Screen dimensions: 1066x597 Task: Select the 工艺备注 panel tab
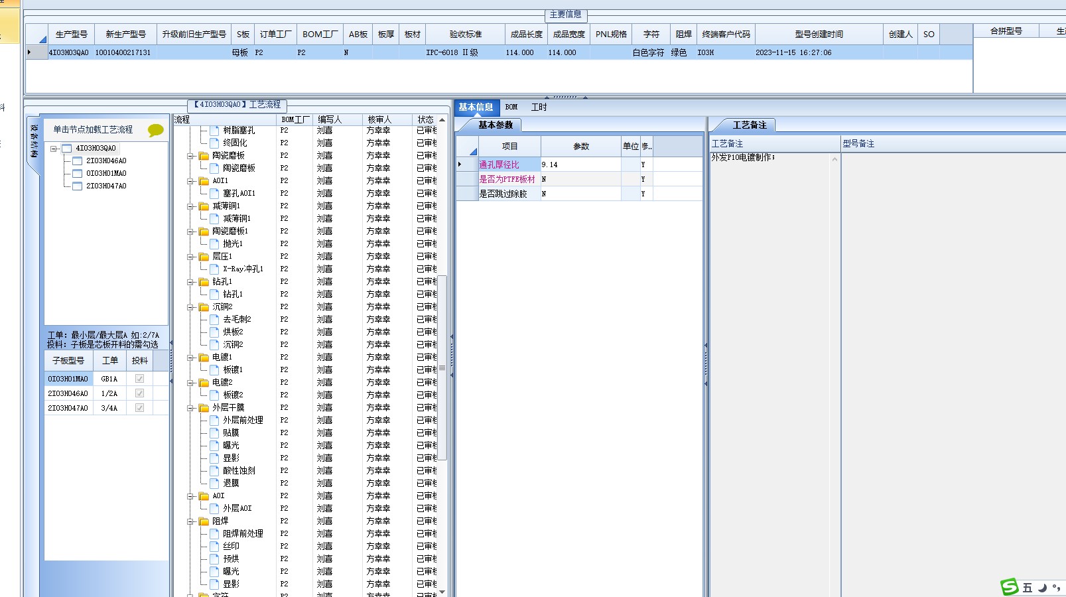[750, 125]
